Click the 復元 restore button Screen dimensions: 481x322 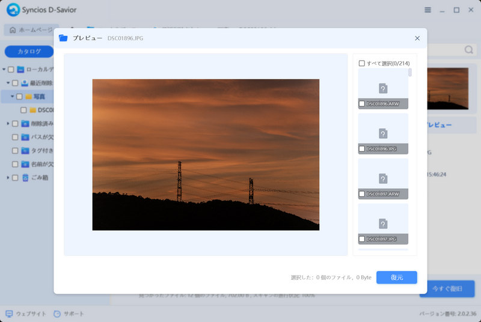[396, 278]
